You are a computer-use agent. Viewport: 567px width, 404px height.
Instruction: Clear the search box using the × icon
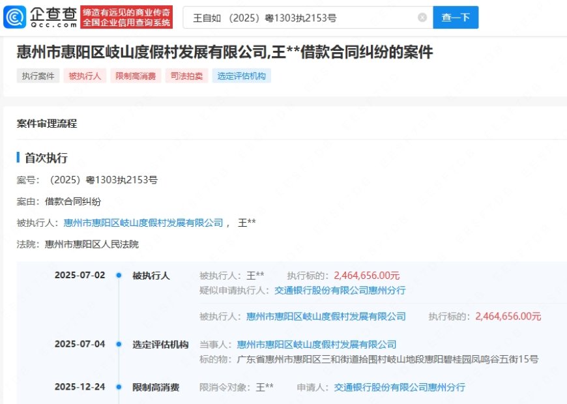[x=422, y=17]
